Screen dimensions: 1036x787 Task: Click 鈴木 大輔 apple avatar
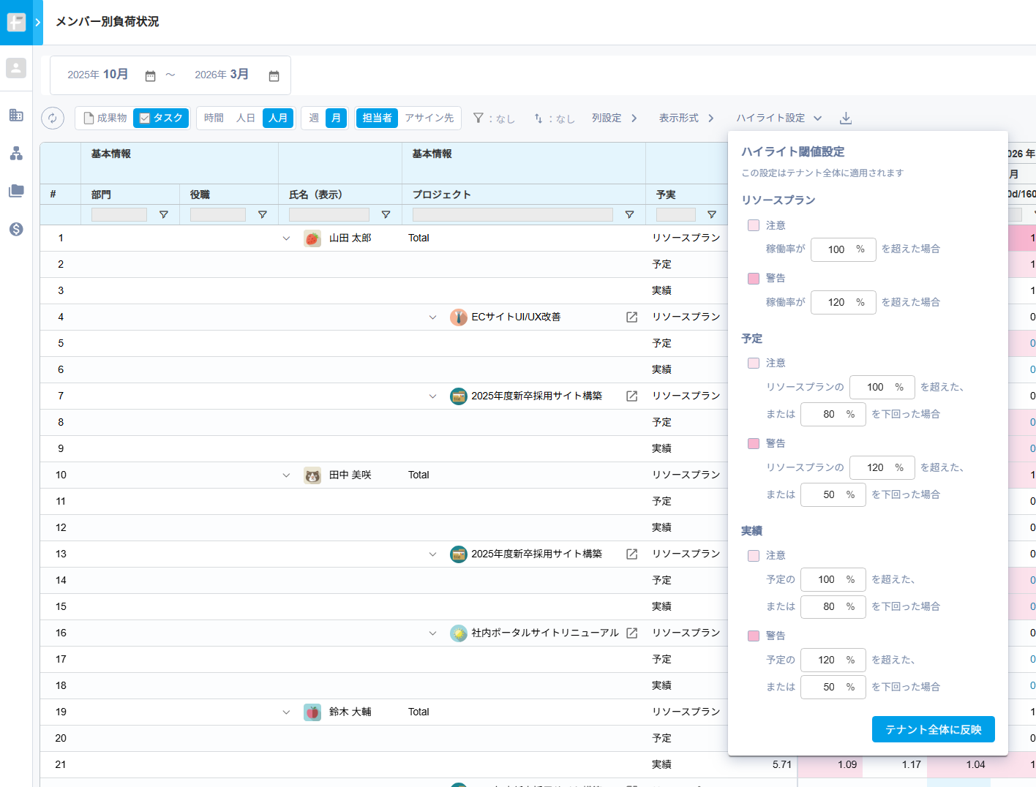[x=312, y=712]
